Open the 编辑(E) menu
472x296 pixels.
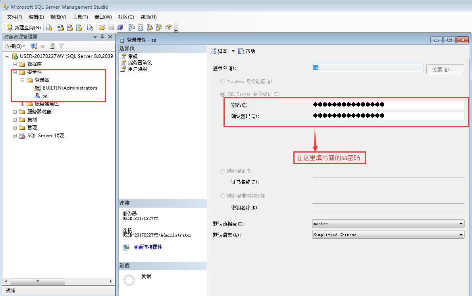tap(36, 17)
